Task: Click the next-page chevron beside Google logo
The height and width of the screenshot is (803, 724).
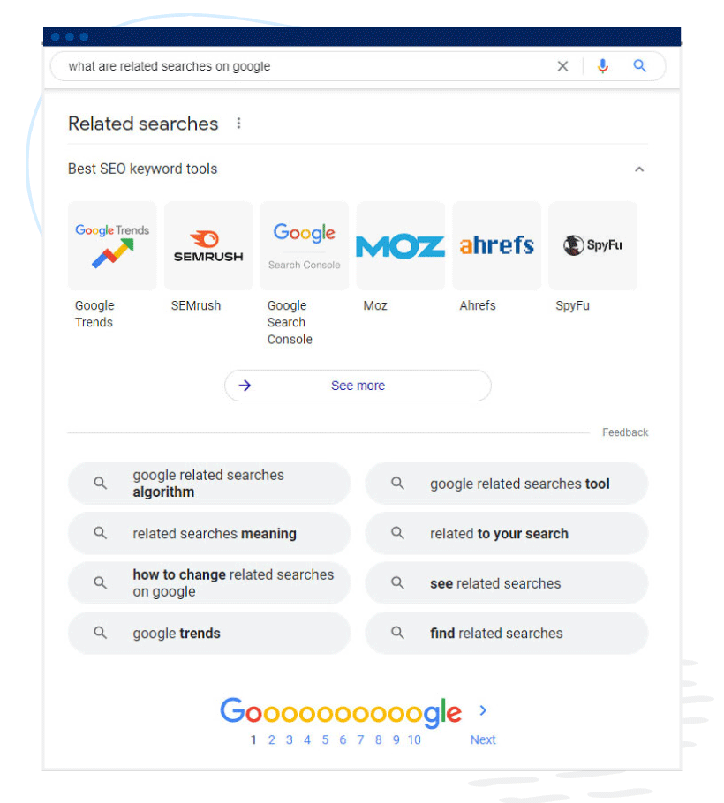Action: pyautogui.click(x=483, y=710)
